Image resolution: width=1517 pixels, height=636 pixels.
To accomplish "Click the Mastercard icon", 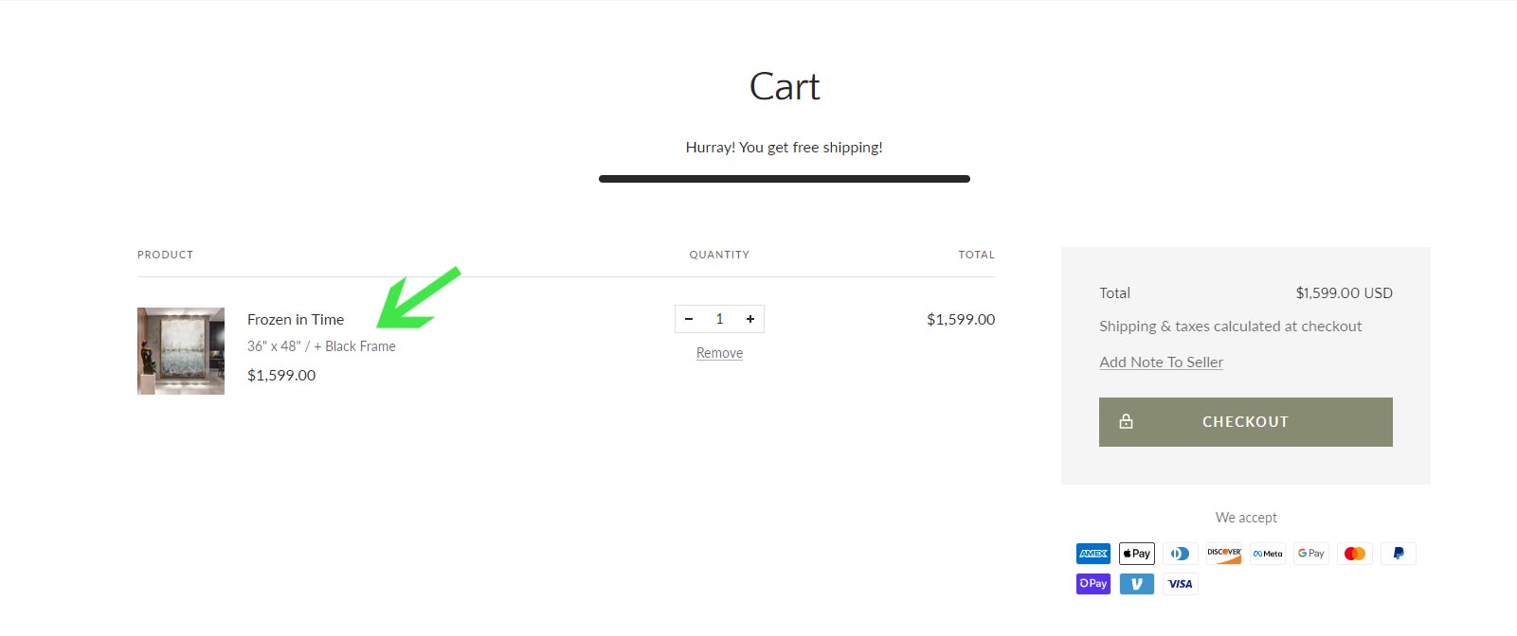I will click(1355, 554).
